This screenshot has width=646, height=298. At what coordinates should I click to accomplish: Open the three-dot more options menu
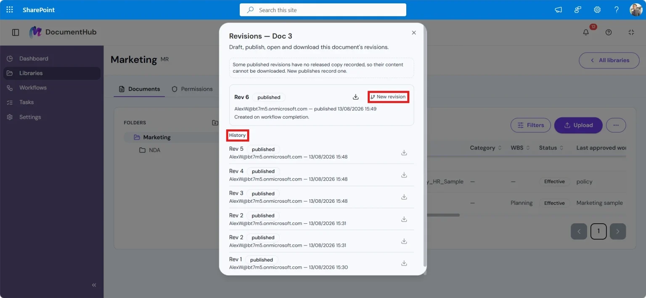[x=616, y=125]
